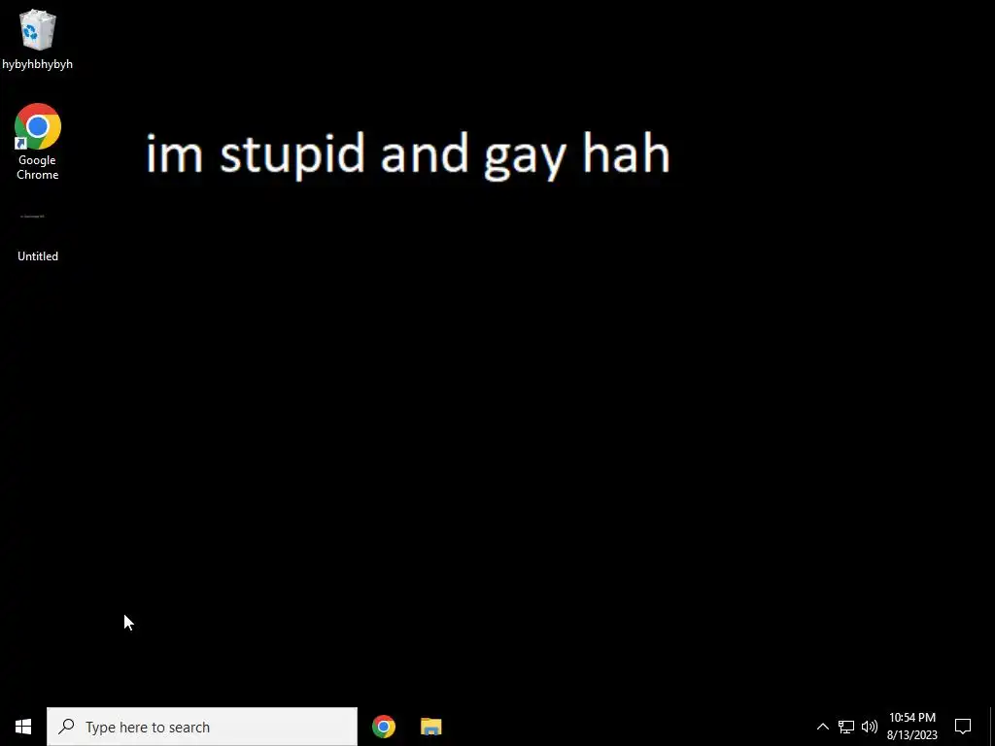The width and height of the screenshot is (995, 746).
Task: Click the Type here to search box
Action: click(x=202, y=727)
